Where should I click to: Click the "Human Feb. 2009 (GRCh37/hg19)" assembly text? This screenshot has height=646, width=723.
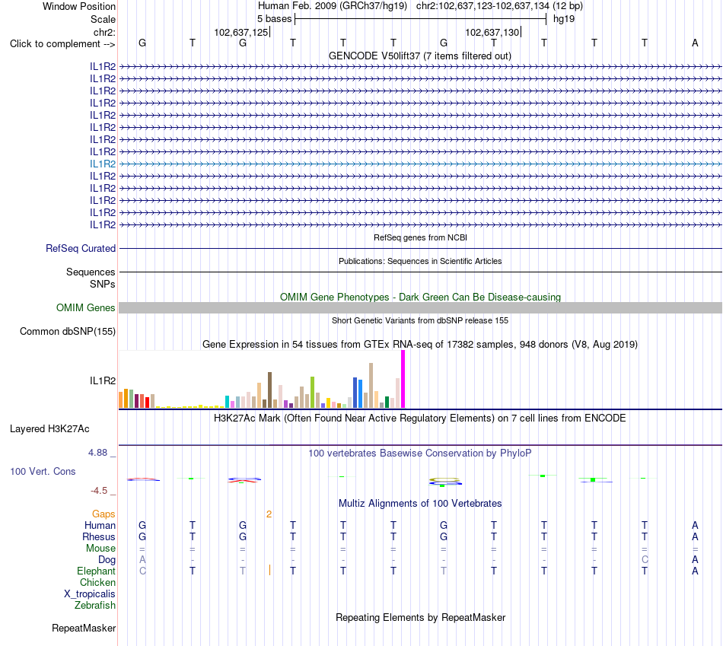[332, 6]
